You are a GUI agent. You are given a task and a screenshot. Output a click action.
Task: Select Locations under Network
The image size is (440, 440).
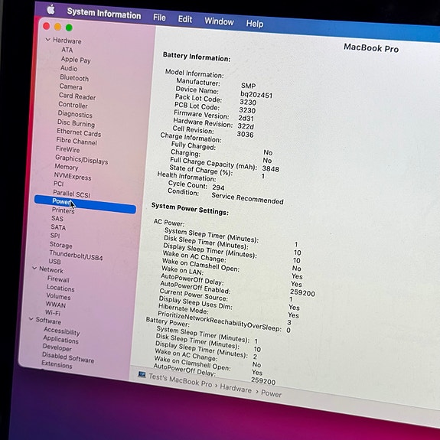[x=60, y=288]
